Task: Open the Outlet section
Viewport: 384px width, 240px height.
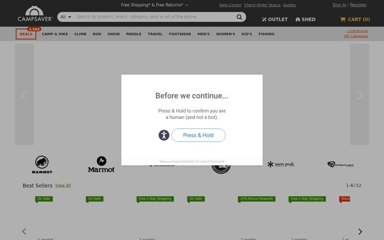Action: (275, 19)
